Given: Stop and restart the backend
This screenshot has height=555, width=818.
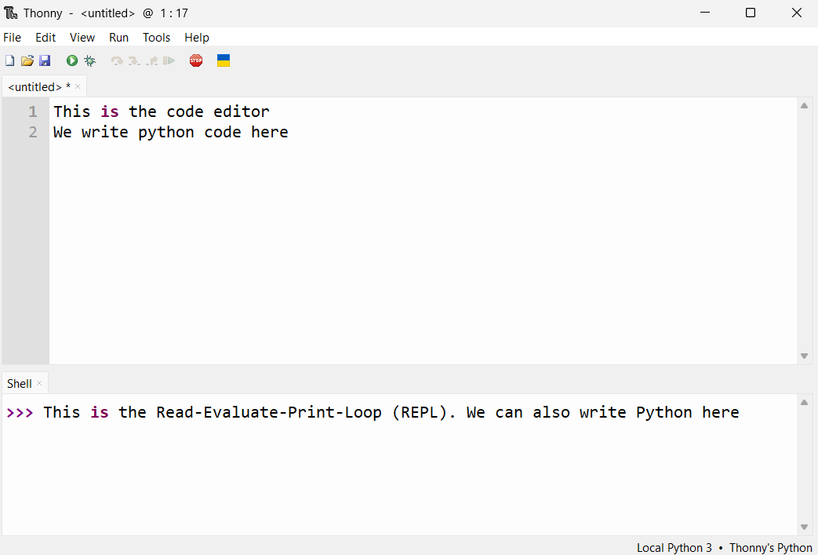Looking at the screenshot, I should (196, 60).
